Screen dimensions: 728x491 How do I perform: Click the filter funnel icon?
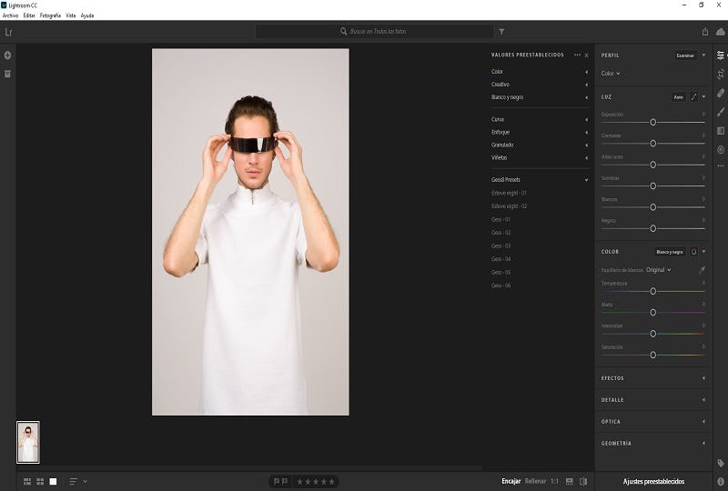[501, 32]
